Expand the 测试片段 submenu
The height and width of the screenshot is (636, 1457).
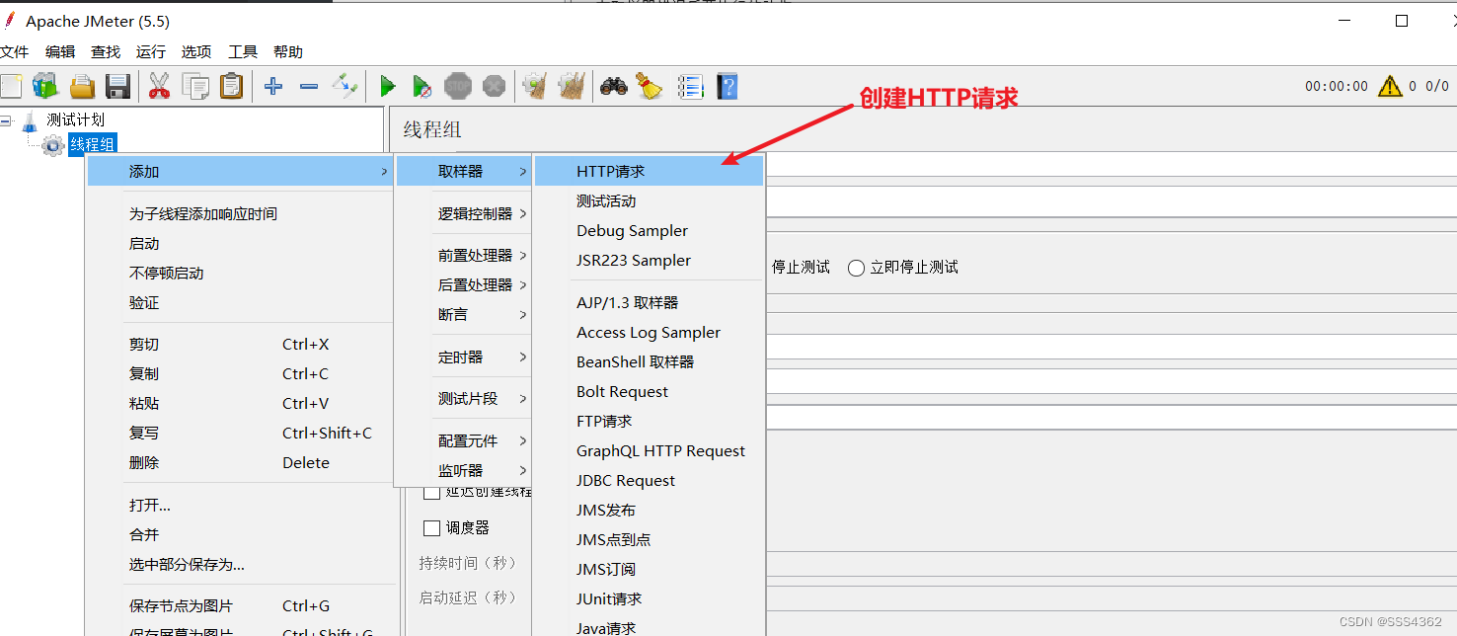click(464, 398)
